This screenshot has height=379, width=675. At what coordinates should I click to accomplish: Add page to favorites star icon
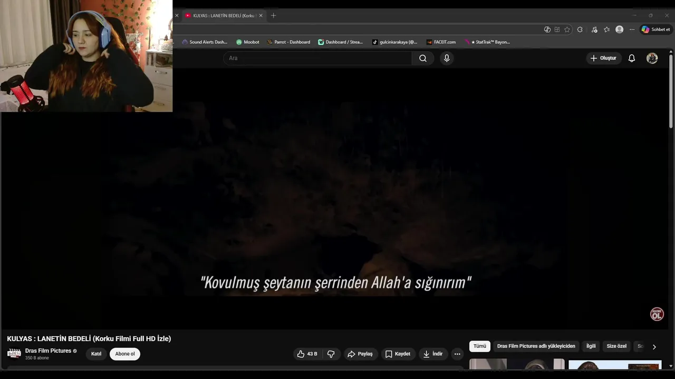pyautogui.click(x=567, y=29)
